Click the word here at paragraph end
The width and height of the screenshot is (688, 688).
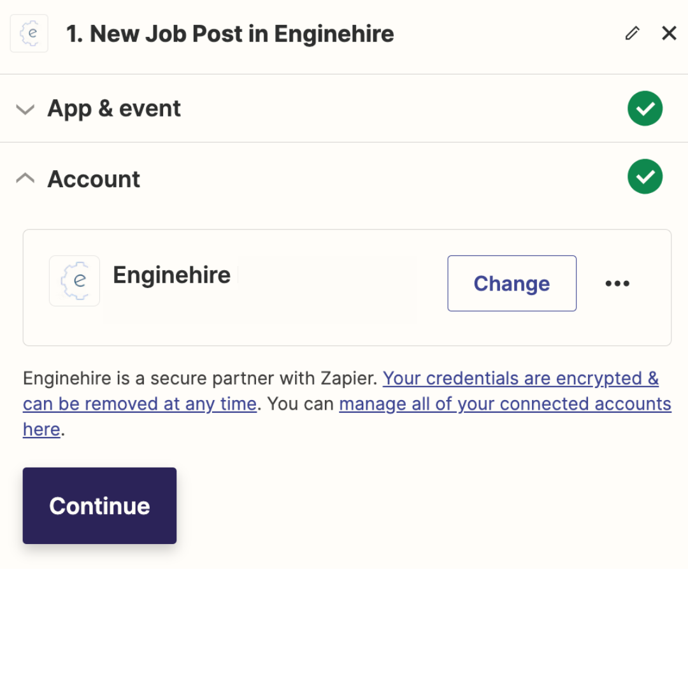41,429
